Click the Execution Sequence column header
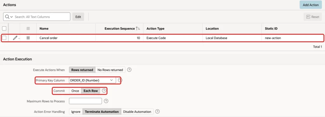The height and width of the screenshot is (117, 325). pyautogui.click(x=120, y=29)
